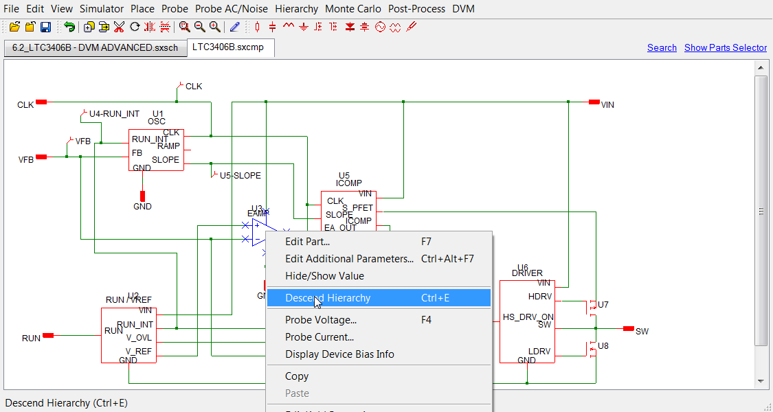773x412 pixels.
Task: Click the green Undo arrow icon
Action: (69, 27)
